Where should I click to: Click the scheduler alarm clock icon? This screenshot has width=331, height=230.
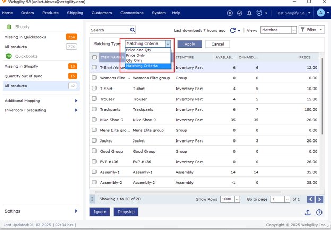(259, 13)
